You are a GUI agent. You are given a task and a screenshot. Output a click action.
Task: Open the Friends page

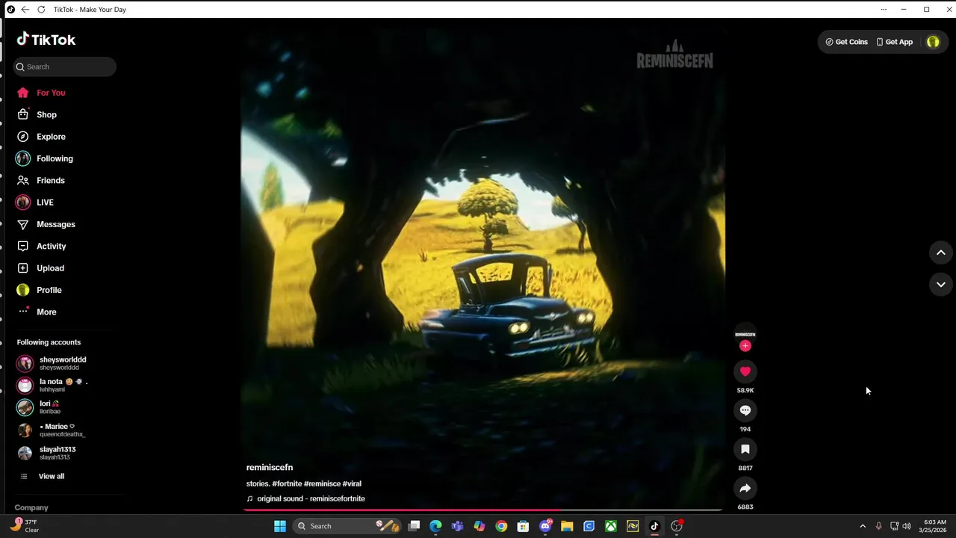pos(50,180)
